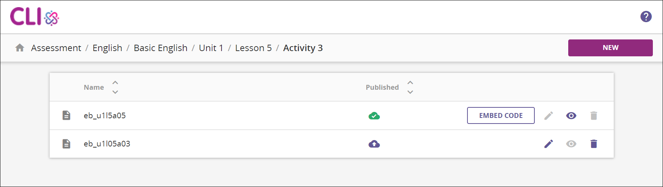Go to the home breadcrumb icon
663x187 pixels.
(x=20, y=48)
